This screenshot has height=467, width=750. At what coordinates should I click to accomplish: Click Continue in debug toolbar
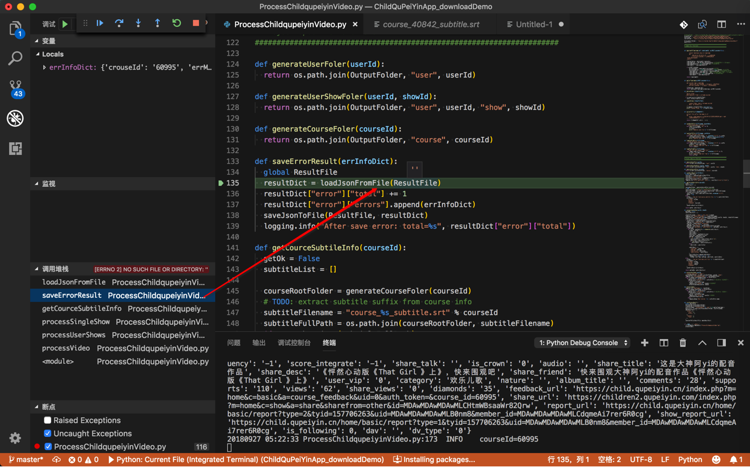(x=100, y=23)
